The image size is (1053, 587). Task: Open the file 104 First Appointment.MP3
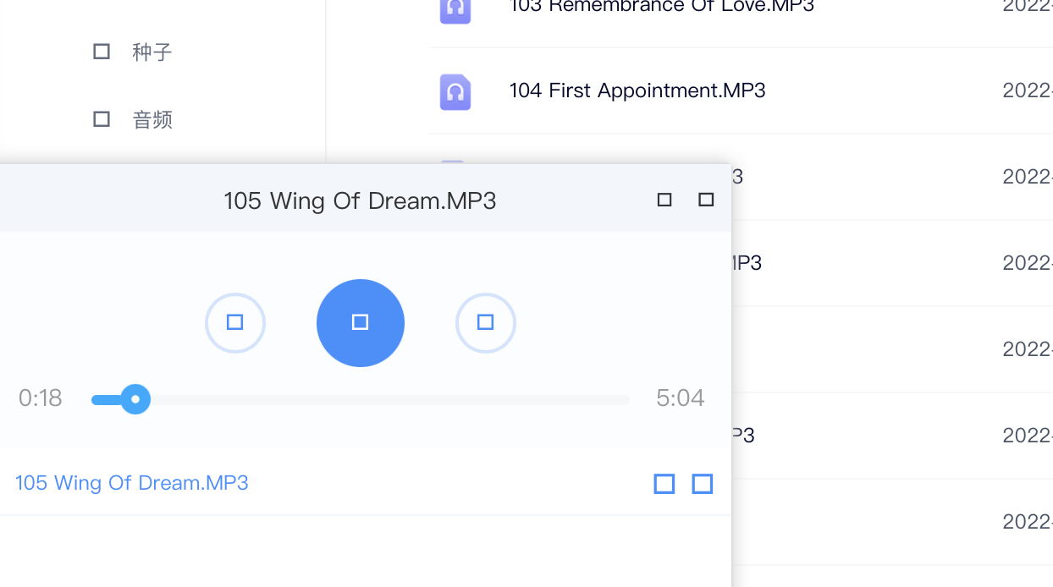click(x=637, y=91)
